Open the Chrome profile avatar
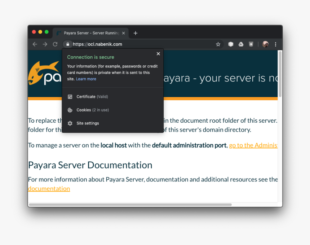Viewport: 310px width, 245px height. pyautogui.click(x=265, y=44)
